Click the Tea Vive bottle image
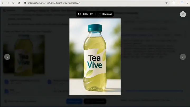 click(x=95, y=57)
